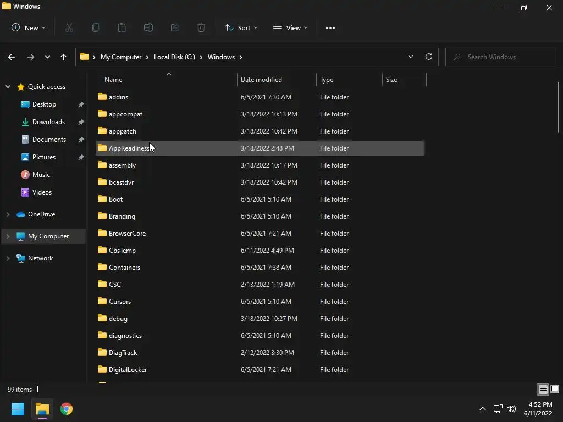Select Pictures in the sidebar
The height and width of the screenshot is (422, 563).
pyautogui.click(x=44, y=157)
